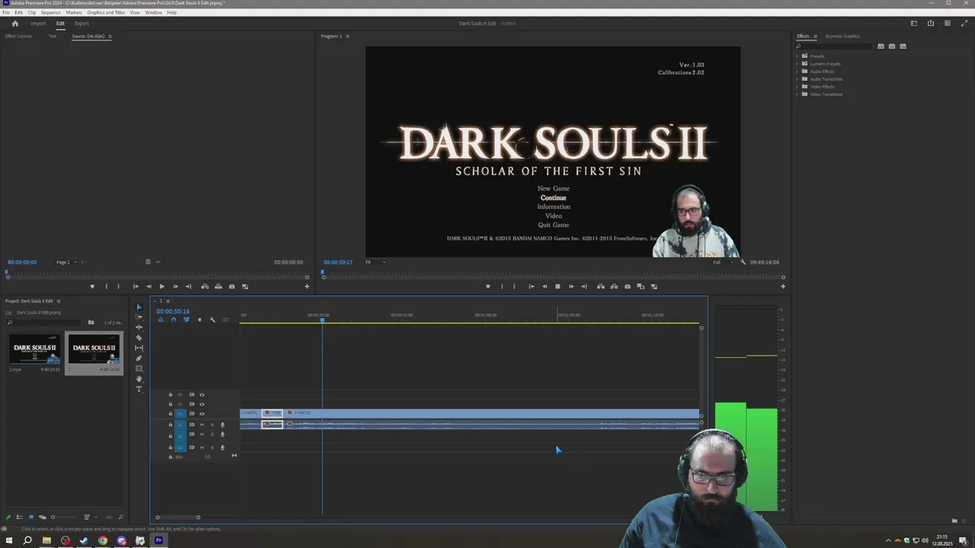Click Stop in Program monitor transport
Screen dimensions: 975x548
tap(558, 286)
